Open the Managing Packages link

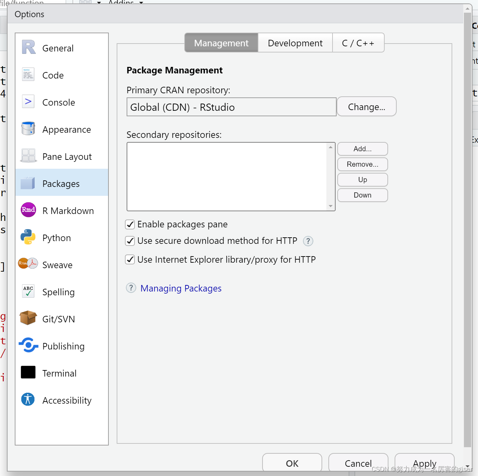tap(181, 288)
